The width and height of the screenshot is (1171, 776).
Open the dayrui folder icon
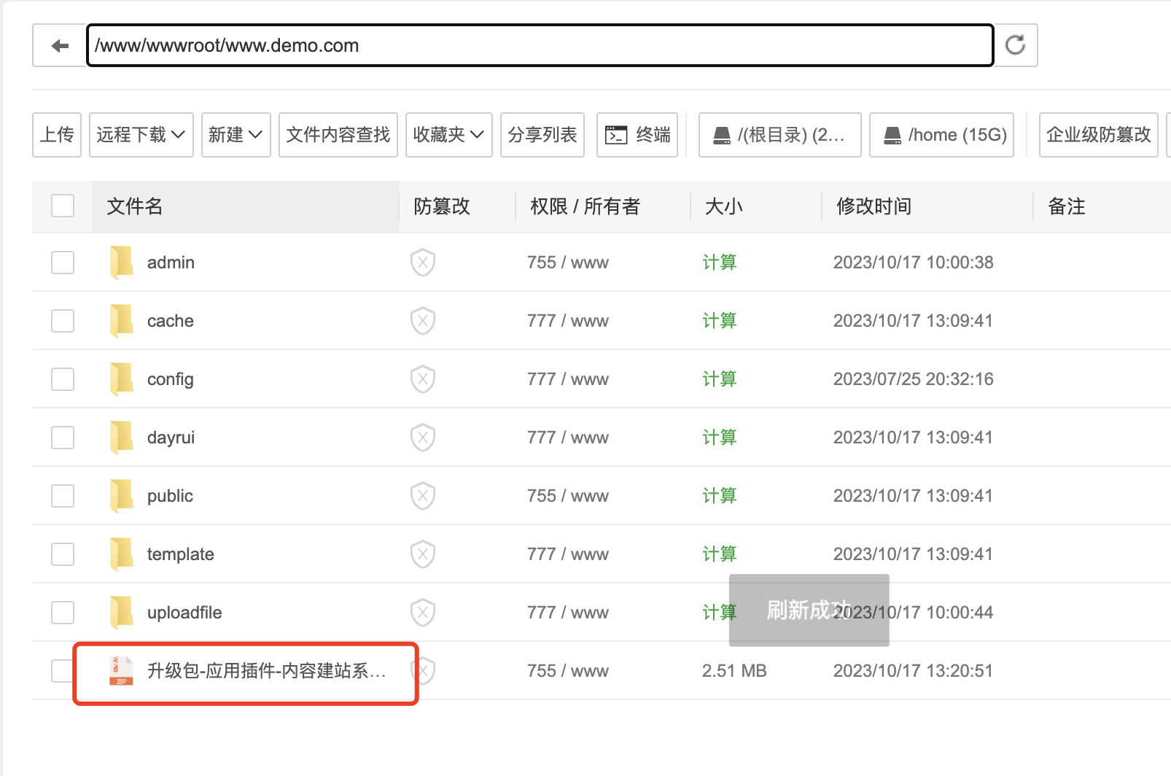tap(122, 438)
